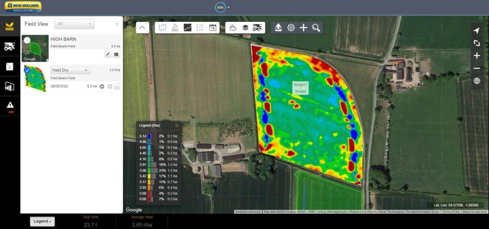Open the analytics chart sidebar icon

coord(10,87)
